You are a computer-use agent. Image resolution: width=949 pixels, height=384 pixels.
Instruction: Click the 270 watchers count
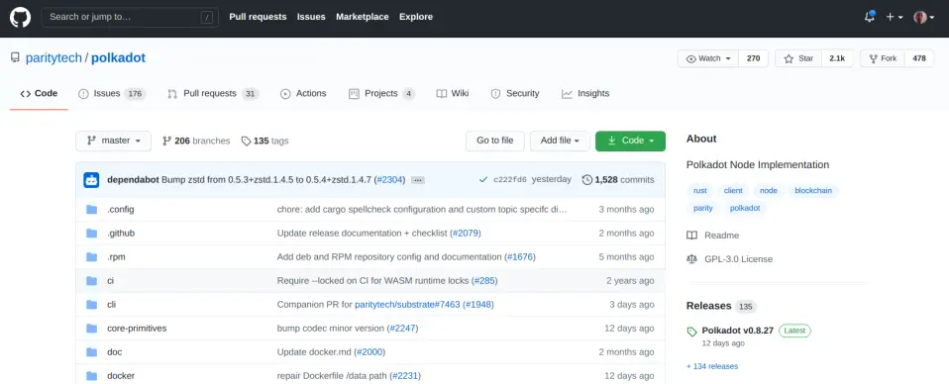754,58
